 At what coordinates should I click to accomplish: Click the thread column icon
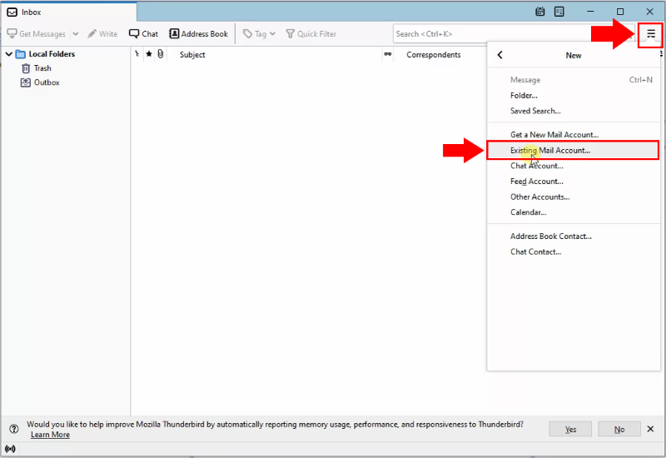[x=137, y=54]
